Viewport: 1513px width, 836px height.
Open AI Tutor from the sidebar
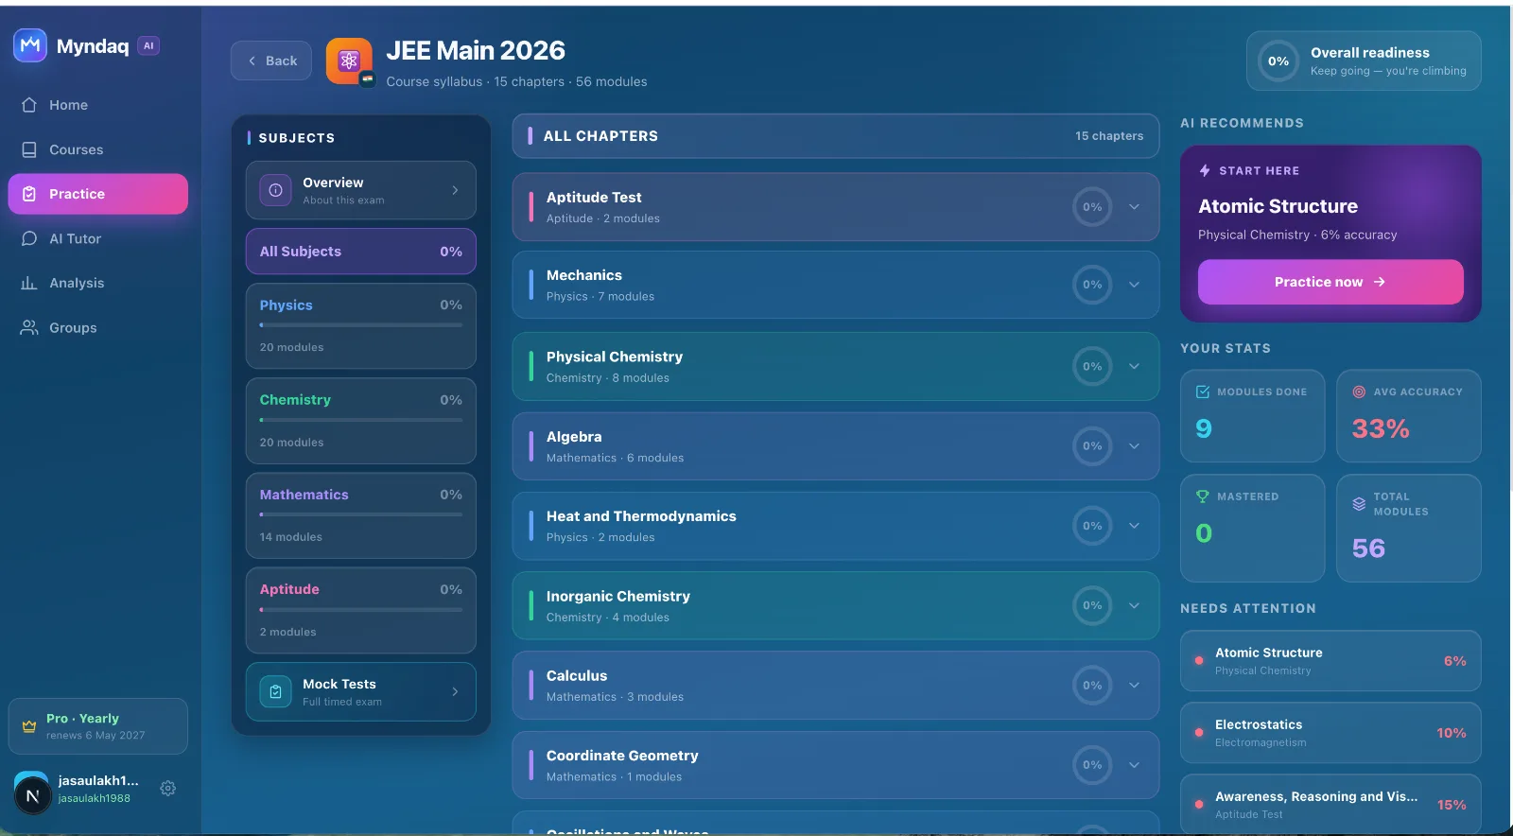point(98,238)
